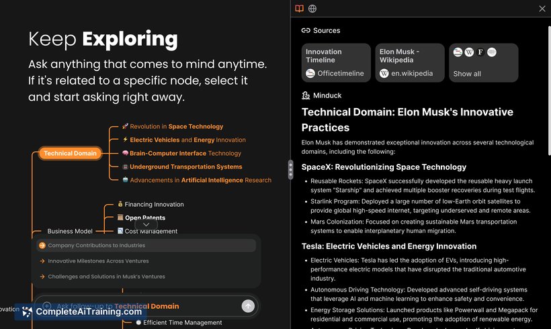The image size is (551, 329).
Task: Choose Company Contributions to Industries suggestion
Action: [x=146, y=246]
